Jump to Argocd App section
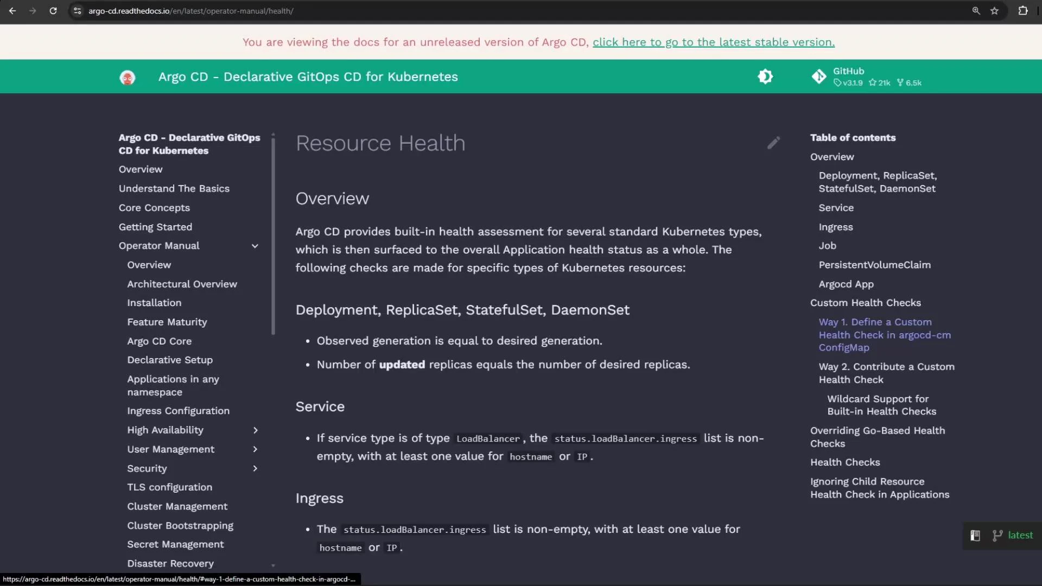This screenshot has height=586, width=1042. (846, 284)
